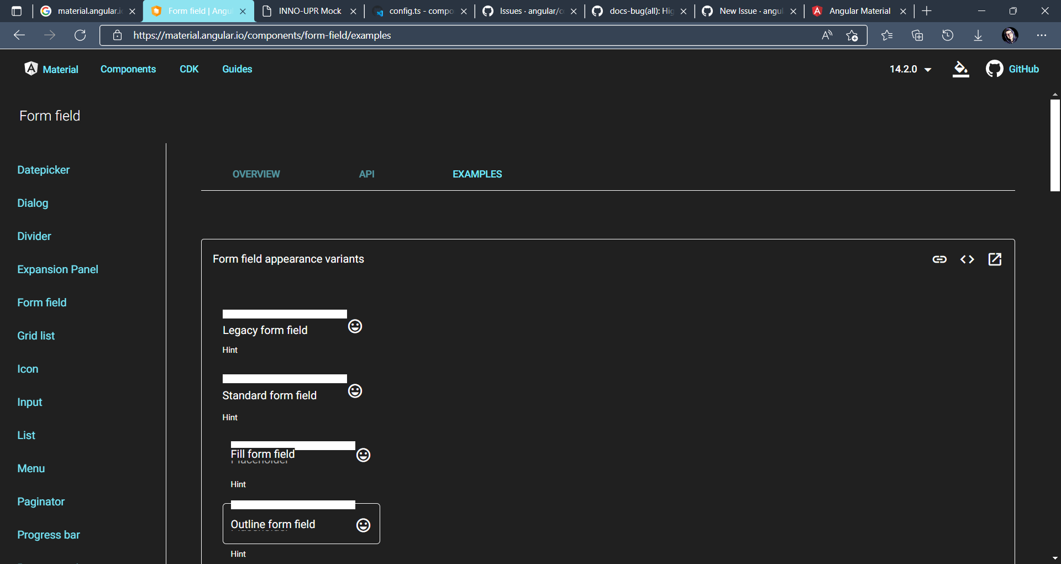This screenshot has width=1061, height=564.
Task: Open browser settings via ellipsis menu
Action: tap(1043, 35)
